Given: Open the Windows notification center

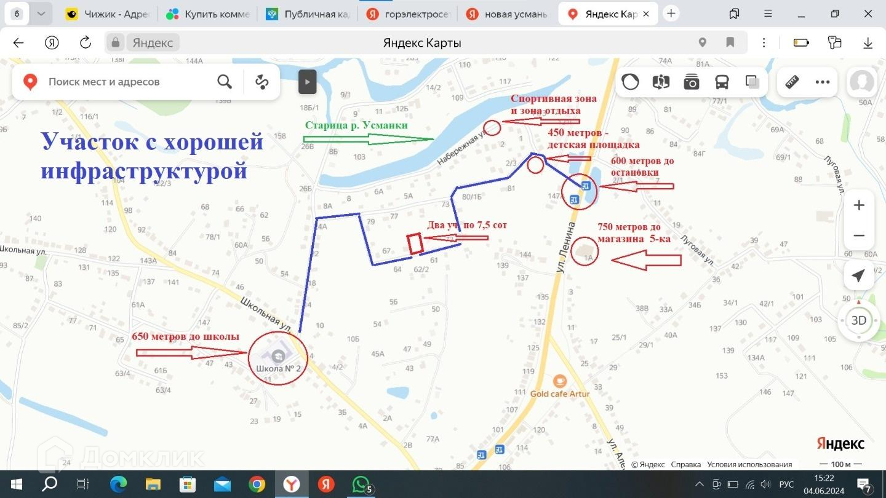Looking at the screenshot, I should [x=864, y=484].
